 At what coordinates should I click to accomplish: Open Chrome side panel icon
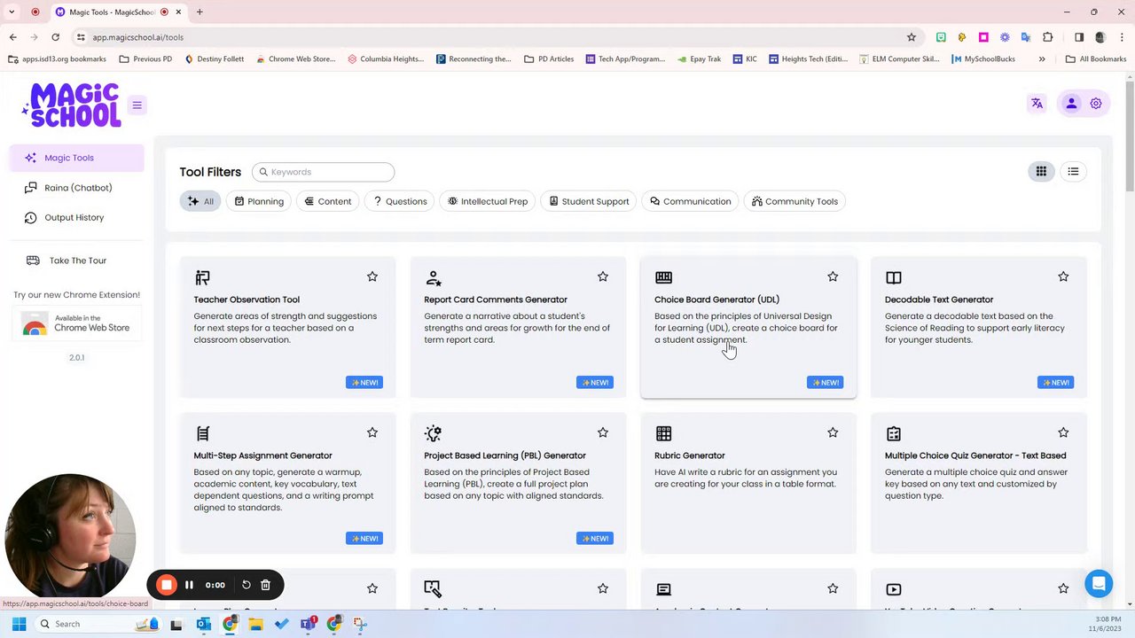point(1079,37)
